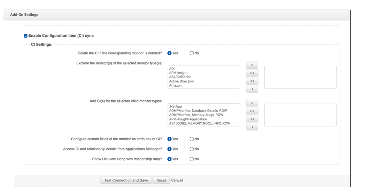
Task: Select APM Insight in monitor type list
Action: (179, 73)
